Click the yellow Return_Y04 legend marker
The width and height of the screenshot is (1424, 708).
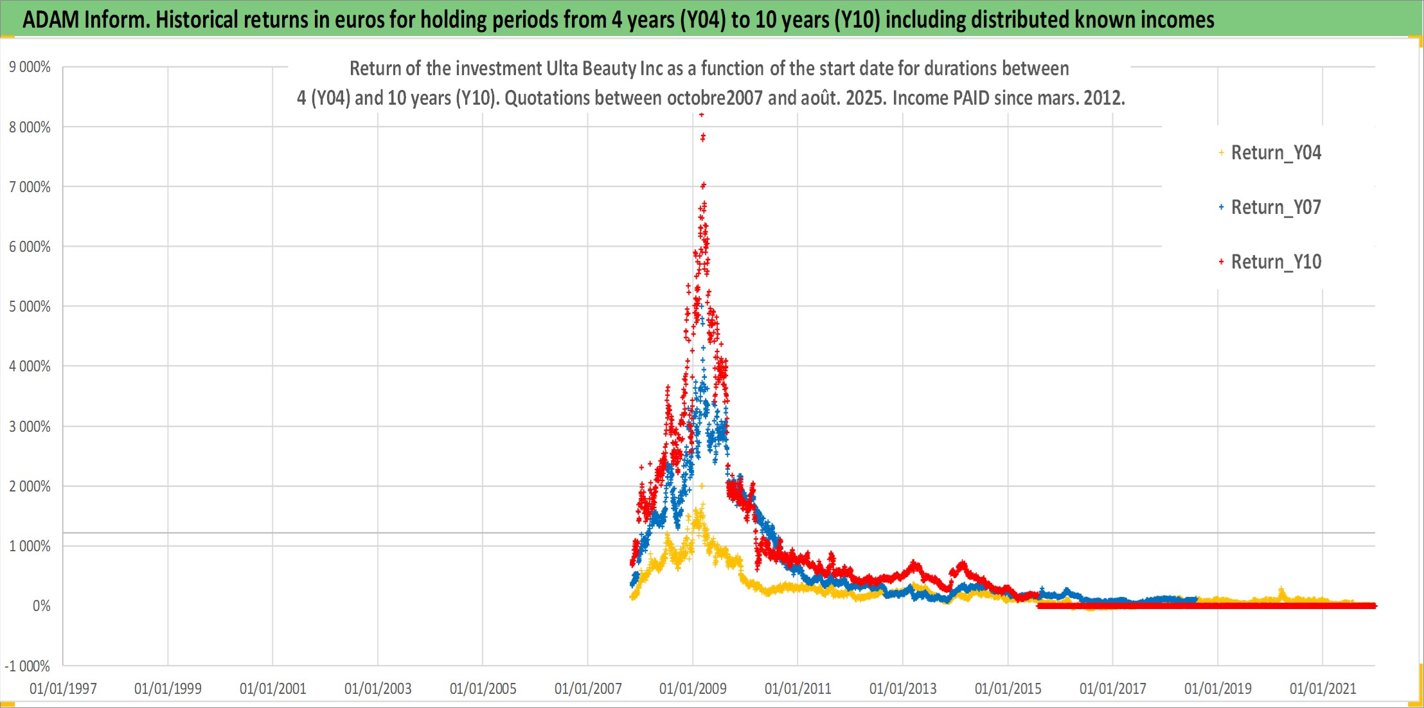coord(1221,153)
